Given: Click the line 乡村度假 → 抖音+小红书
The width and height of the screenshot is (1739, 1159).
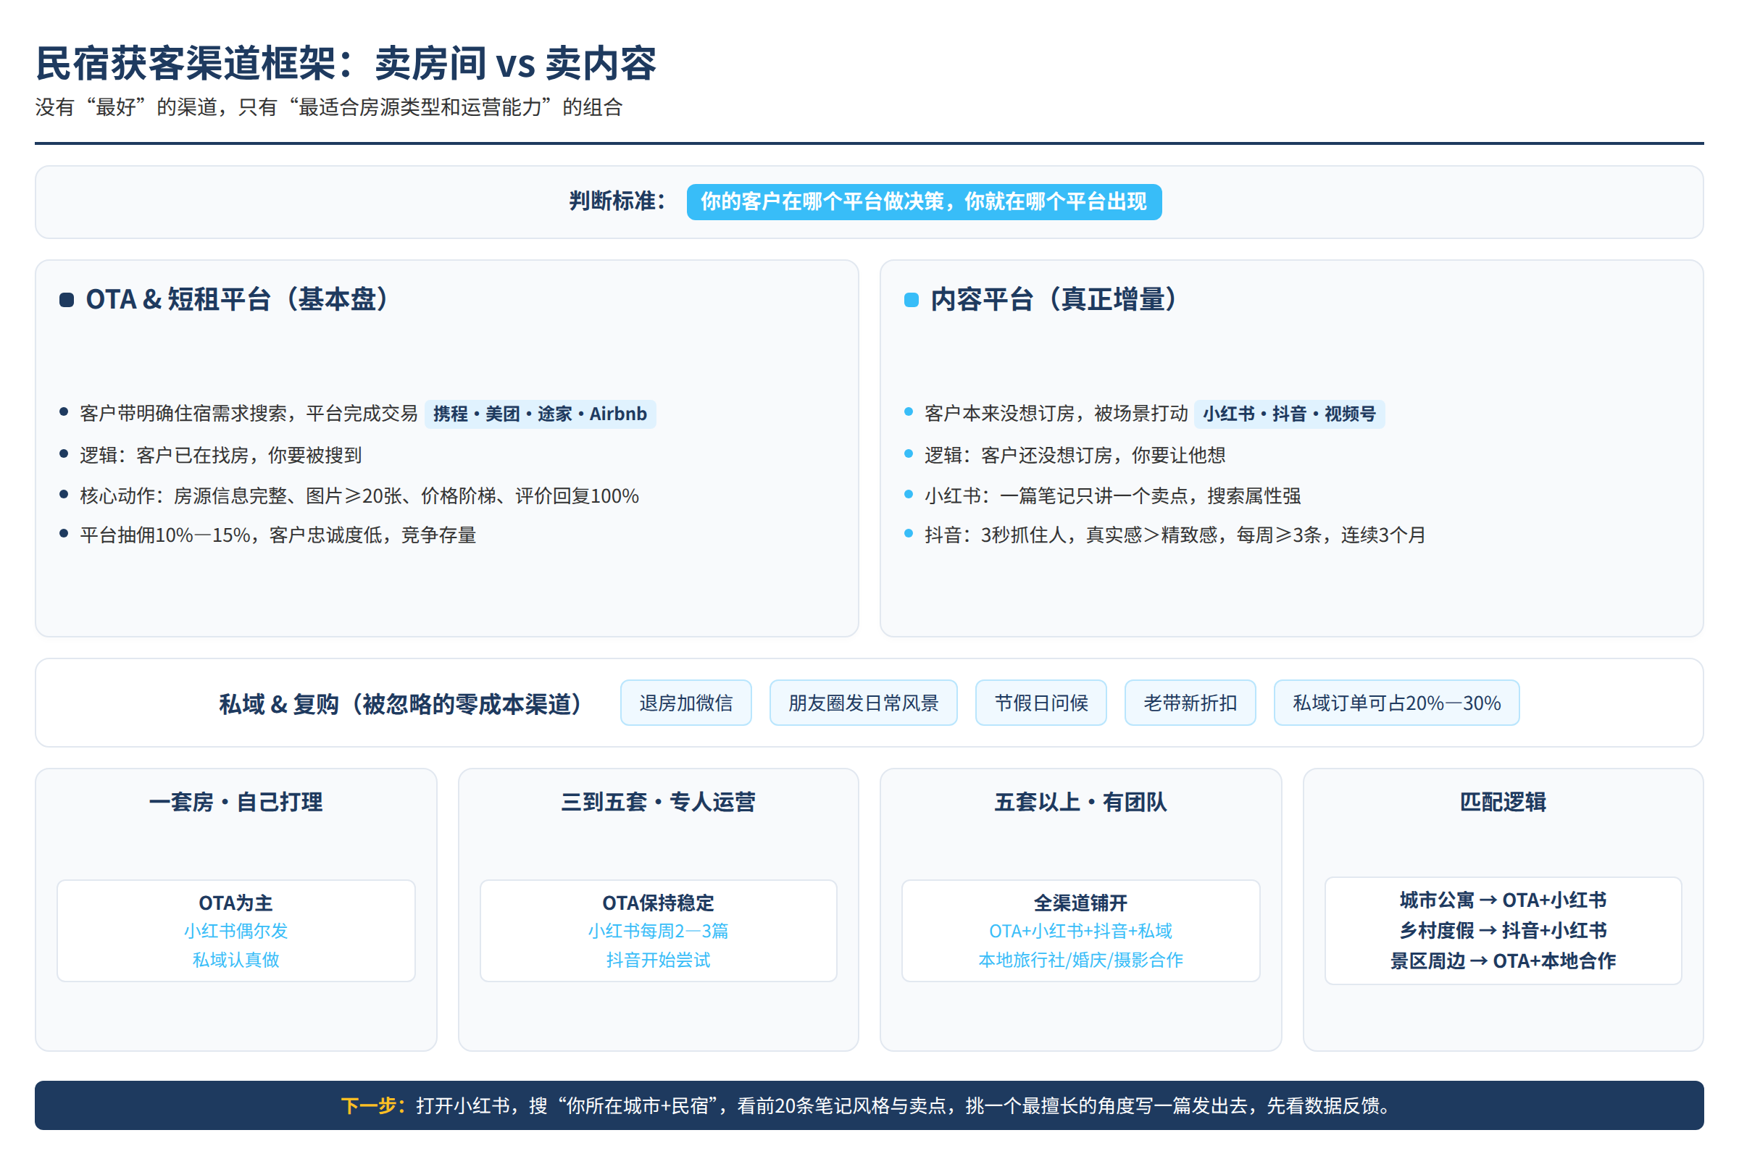Looking at the screenshot, I should [1503, 931].
